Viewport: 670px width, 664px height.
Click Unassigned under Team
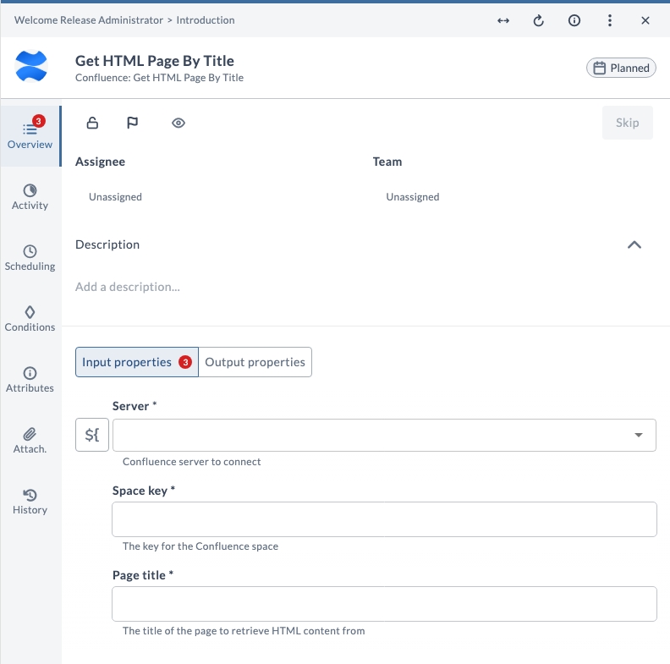412,197
